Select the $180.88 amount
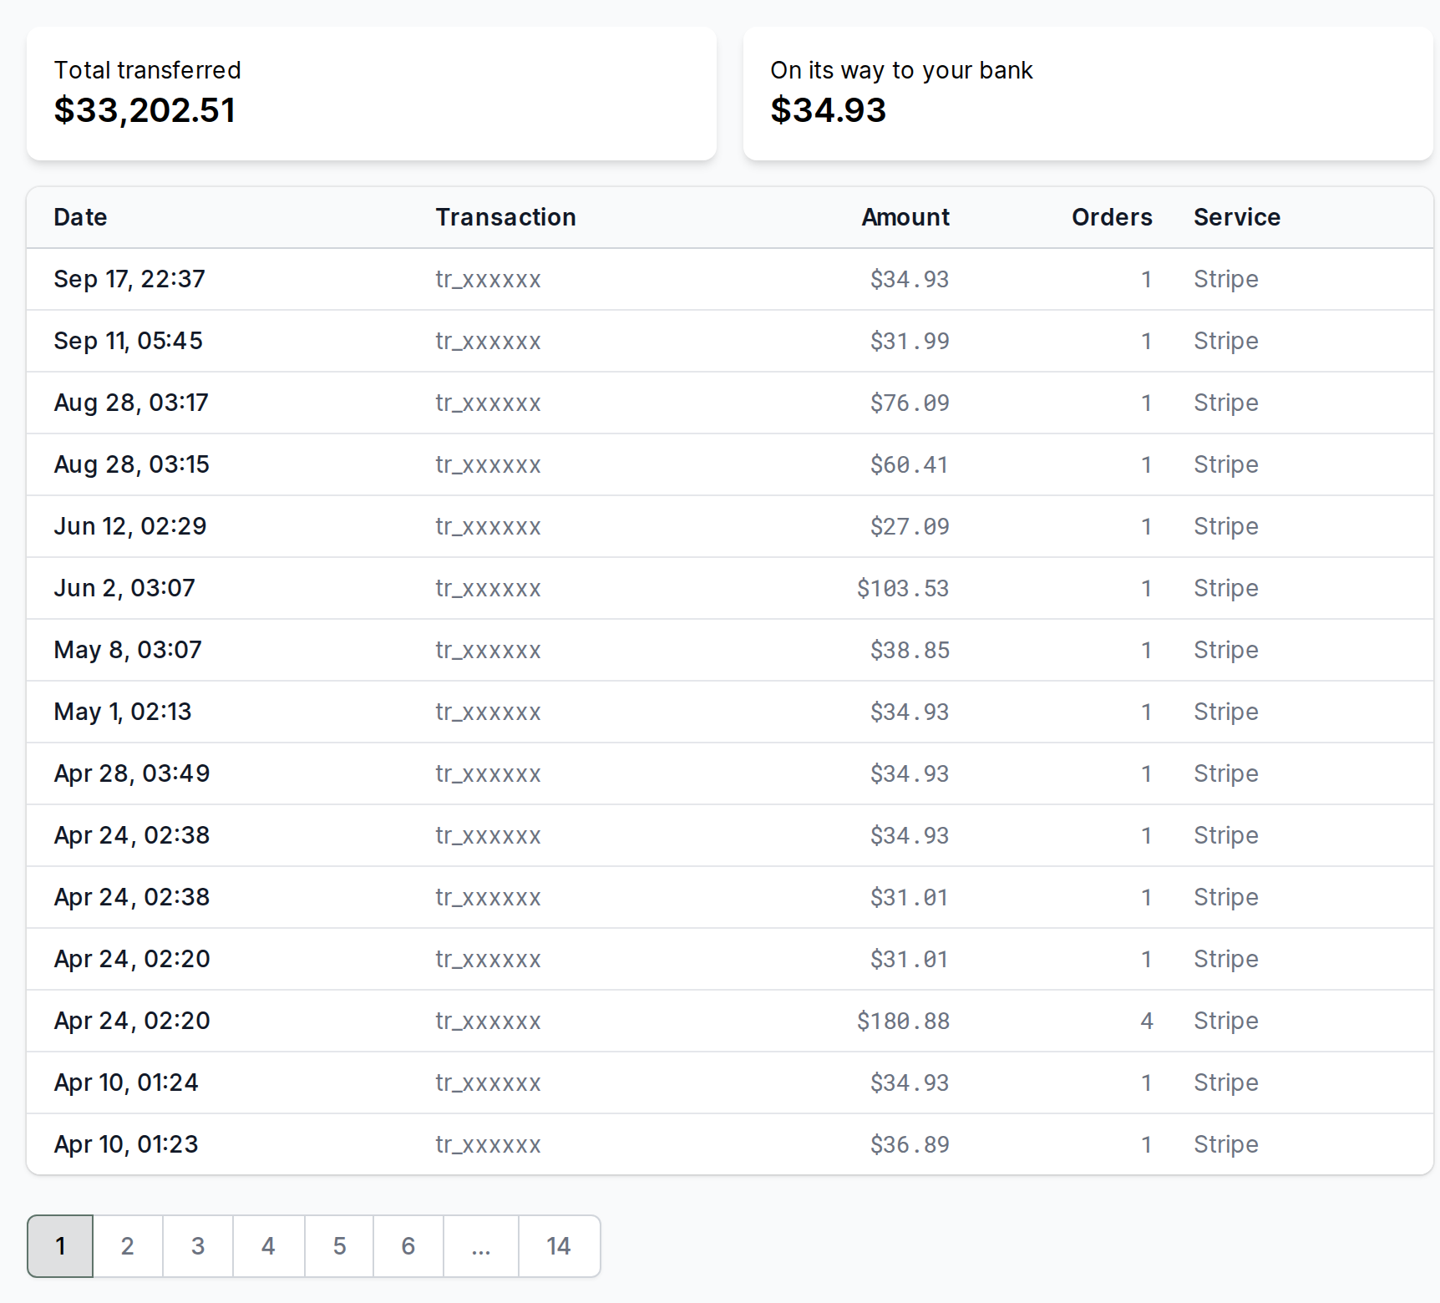Viewport: 1440px width, 1303px height. [x=903, y=1021]
